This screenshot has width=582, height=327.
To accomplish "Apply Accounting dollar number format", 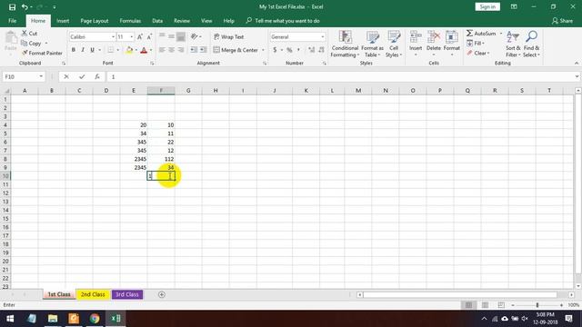I will click(x=275, y=50).
